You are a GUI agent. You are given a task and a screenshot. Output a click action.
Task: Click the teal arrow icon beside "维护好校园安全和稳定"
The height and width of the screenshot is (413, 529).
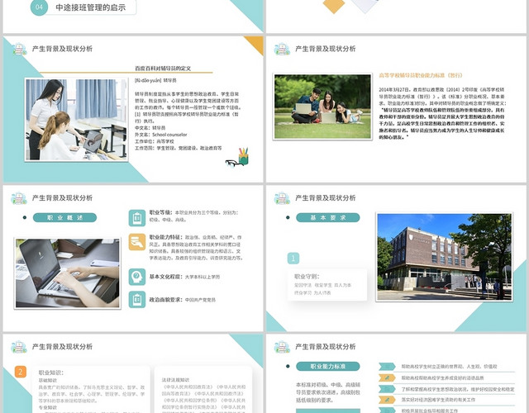pyautogui.click(x=387, y=389)
